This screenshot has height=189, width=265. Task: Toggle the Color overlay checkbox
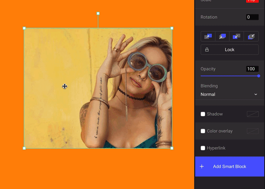[203, 131]
